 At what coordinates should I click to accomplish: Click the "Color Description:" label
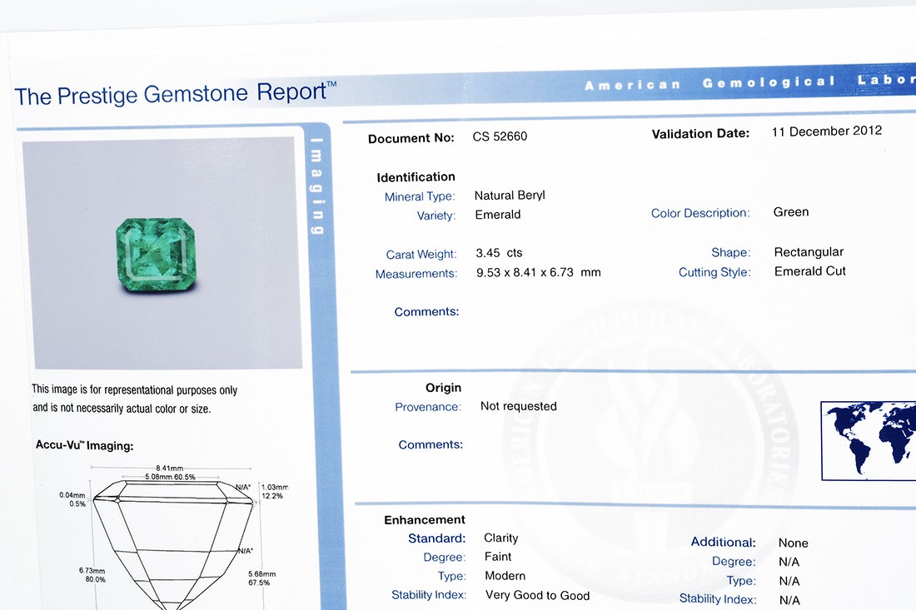click(699, 213)
